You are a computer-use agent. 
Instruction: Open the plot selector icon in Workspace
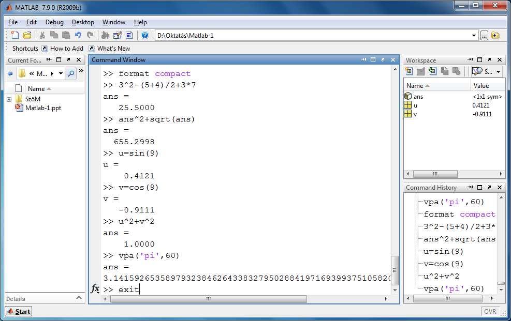477,71
